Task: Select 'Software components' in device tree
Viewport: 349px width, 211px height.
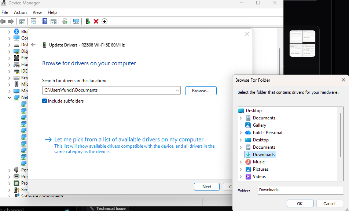Action: point(42,196)
